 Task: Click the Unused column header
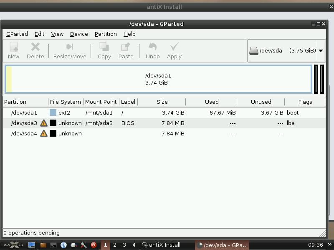click(261, 102)
